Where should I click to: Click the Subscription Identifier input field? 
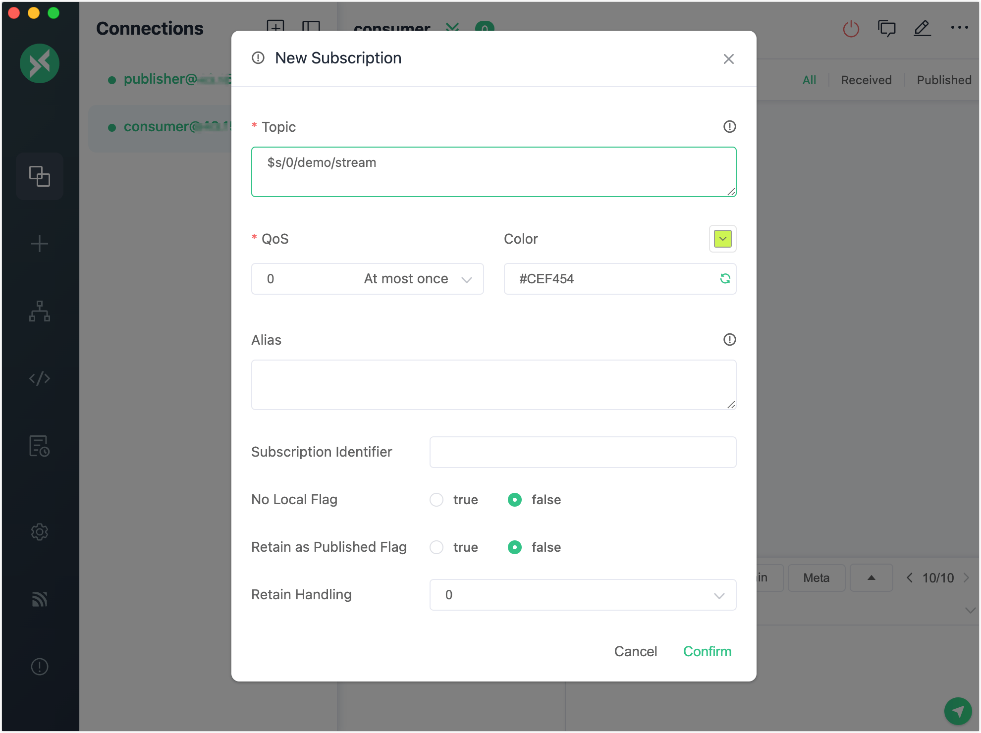583,452
